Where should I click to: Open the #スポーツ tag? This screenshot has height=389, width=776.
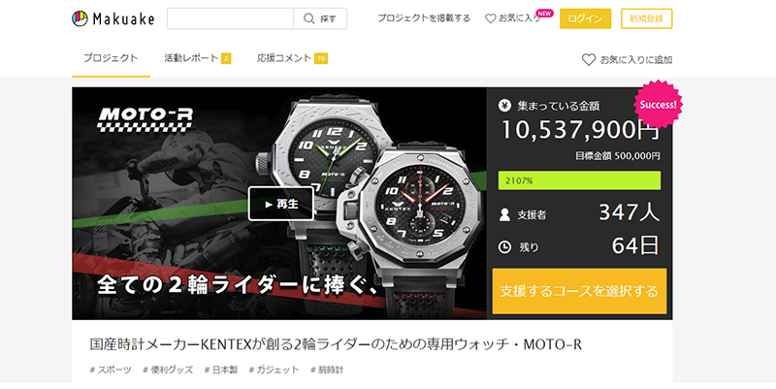coord(111,370)
